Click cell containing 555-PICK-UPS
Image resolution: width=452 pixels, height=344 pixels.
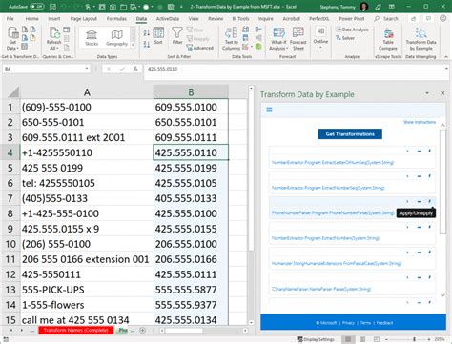(87, 290)
